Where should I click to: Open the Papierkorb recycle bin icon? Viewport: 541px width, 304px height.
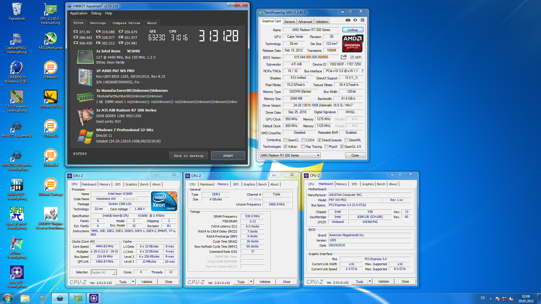pos(17,11)
